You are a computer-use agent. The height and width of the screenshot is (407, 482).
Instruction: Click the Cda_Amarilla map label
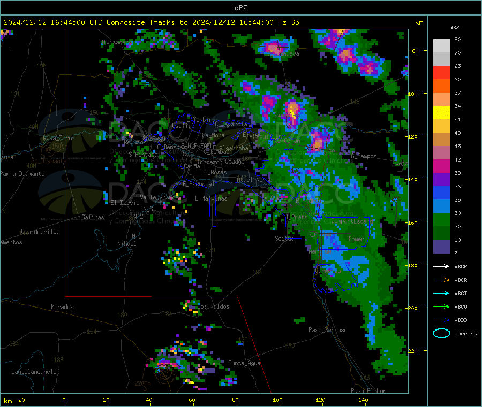tap(40, 232)
